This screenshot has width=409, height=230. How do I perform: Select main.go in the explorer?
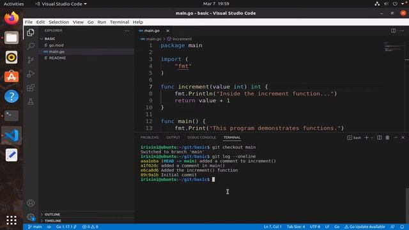87,52
